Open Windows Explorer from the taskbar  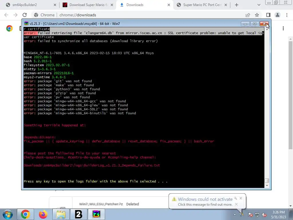click(61, 214)
